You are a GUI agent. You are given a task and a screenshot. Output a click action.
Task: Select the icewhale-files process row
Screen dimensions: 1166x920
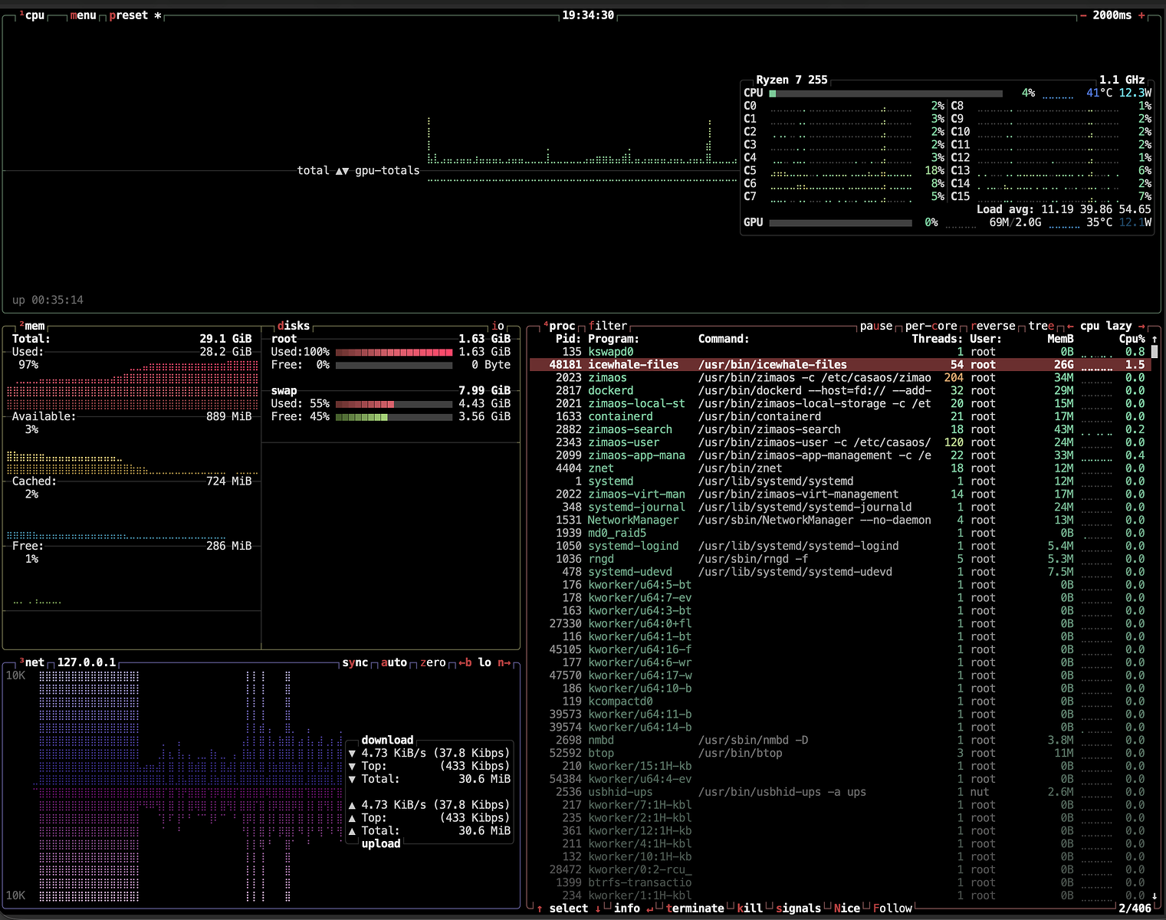[840, 365]
